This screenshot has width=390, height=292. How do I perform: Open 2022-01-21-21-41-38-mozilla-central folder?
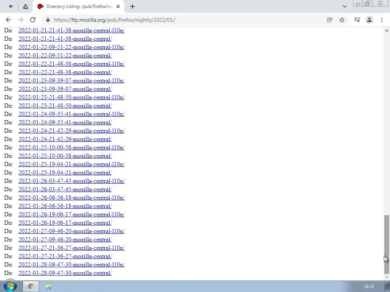click(65, 39)
